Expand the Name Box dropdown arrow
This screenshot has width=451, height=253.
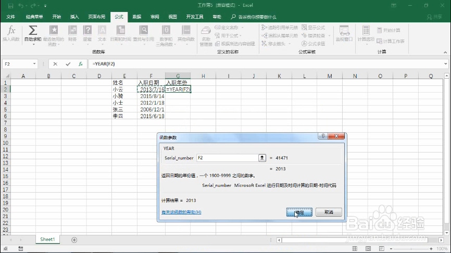pos(34,64)
